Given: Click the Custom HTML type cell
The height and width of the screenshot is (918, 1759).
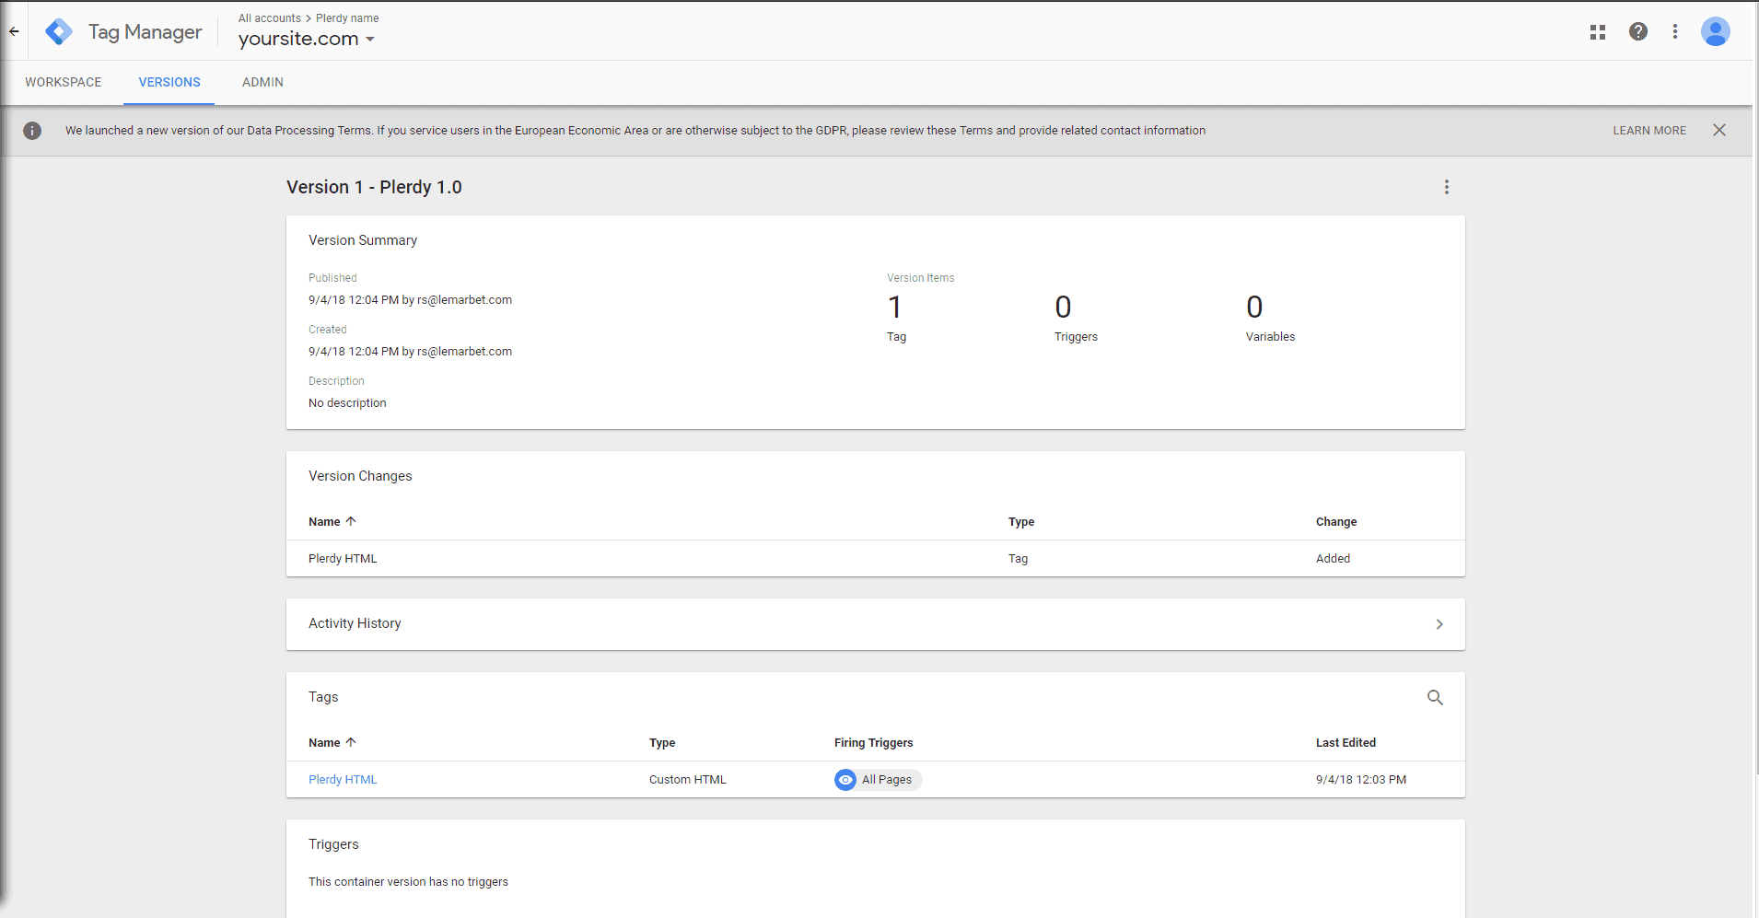Looking at the screenshot, I should point(688,780).
